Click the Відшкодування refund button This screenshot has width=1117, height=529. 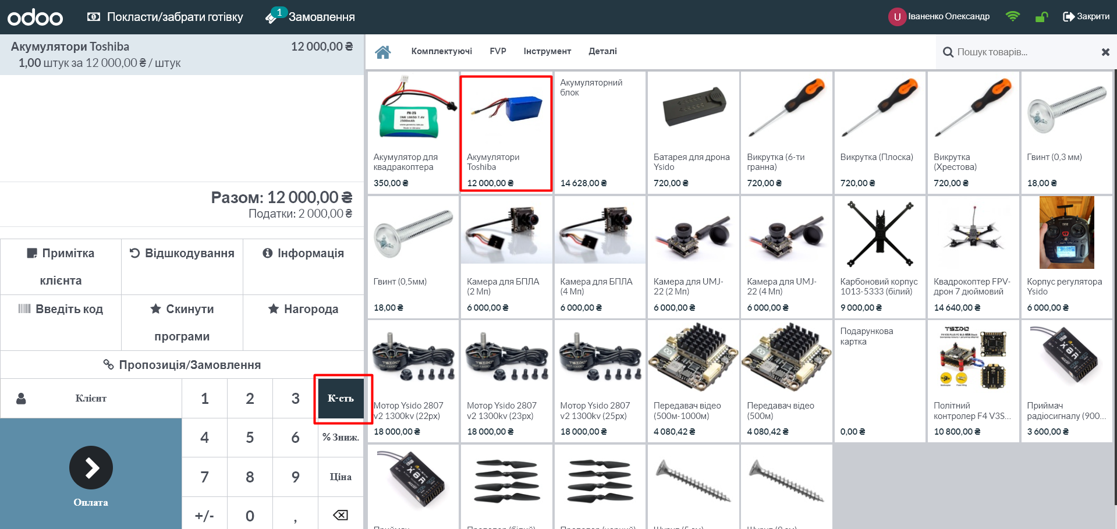[x=182, y=254]
